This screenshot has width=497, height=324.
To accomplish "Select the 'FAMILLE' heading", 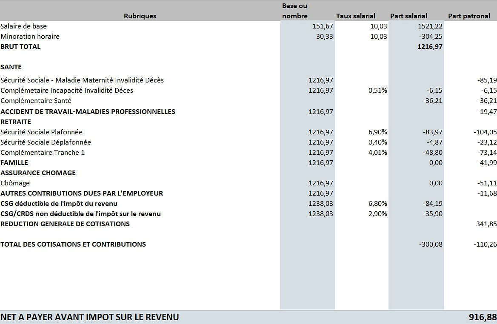I will [14, 163].
